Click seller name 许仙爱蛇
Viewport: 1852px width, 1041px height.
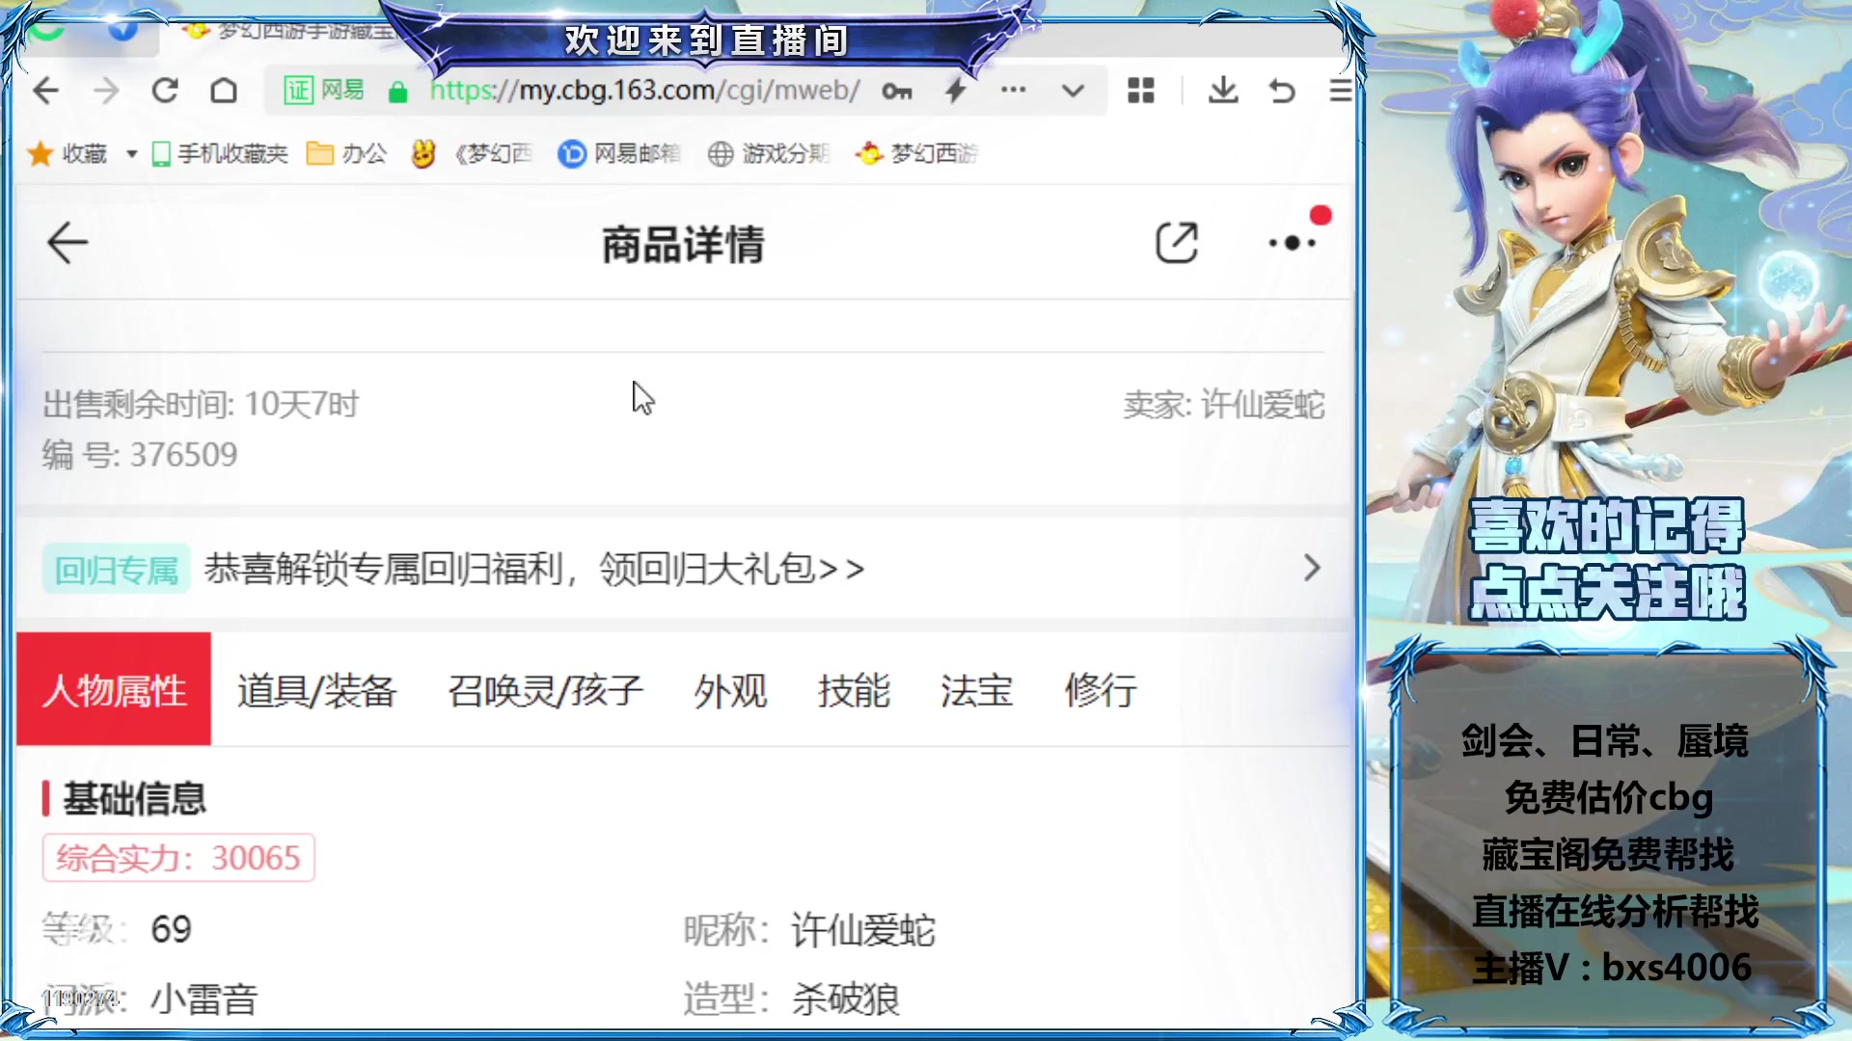point(1263,405)
